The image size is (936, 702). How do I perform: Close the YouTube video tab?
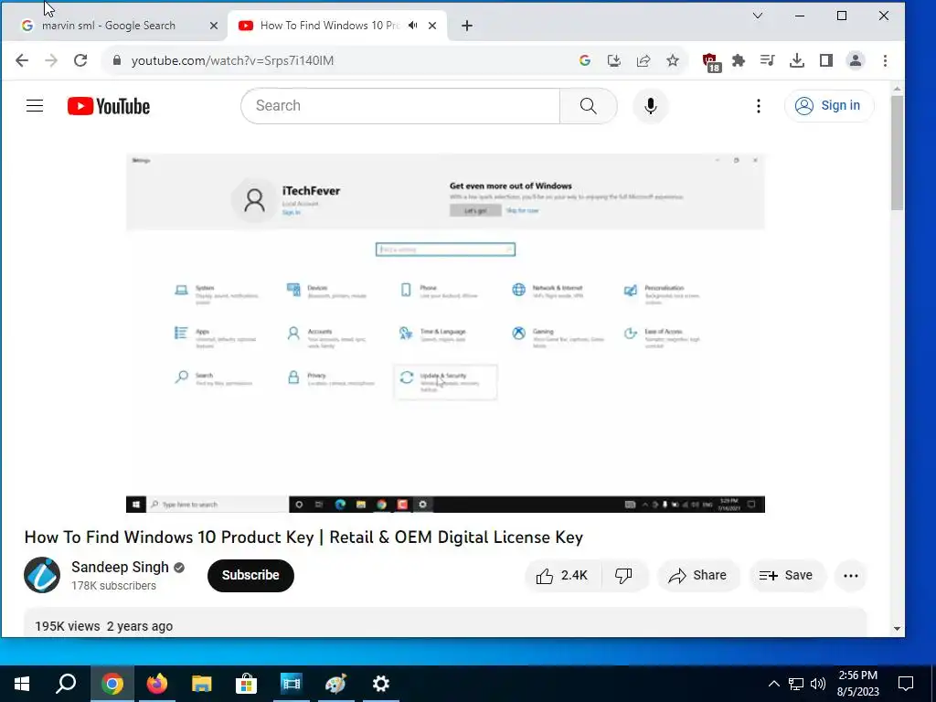tap(432, 26)
